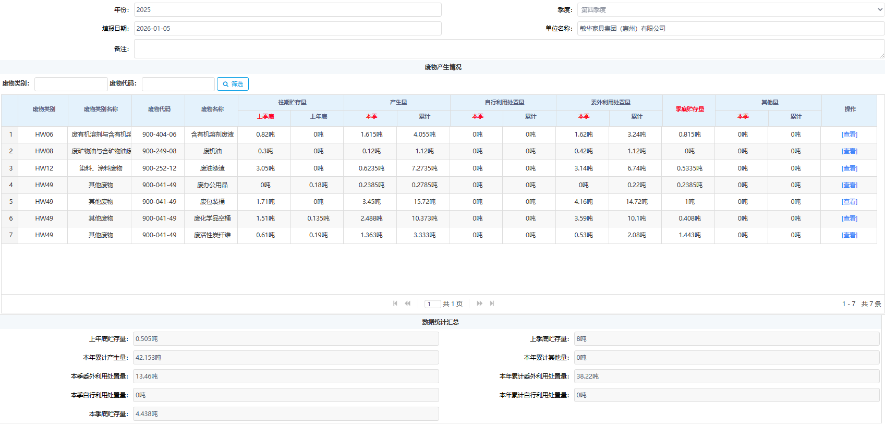The width and height of the screenshot is (885, 426).
Task: Select the 900-249-08 code cell
Action: (159, 151)
